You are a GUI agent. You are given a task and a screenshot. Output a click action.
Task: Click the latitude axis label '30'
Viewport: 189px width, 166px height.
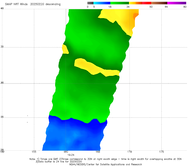tap(2, 83)
